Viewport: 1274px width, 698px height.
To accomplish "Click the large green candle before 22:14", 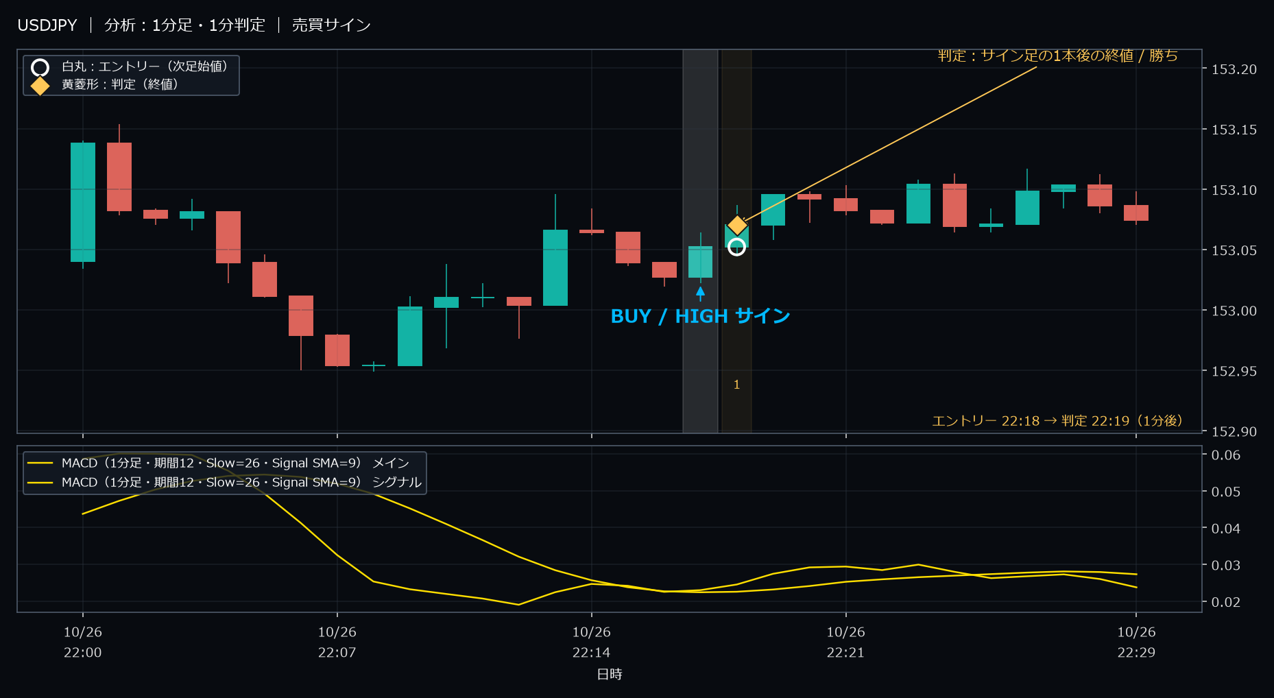I will [555, 267].
